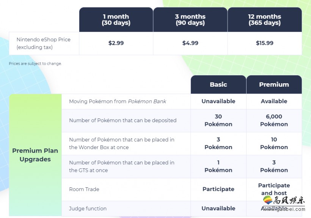Click the $2.99 price cell
Screen dimensions: 311x218
[116, 43]
